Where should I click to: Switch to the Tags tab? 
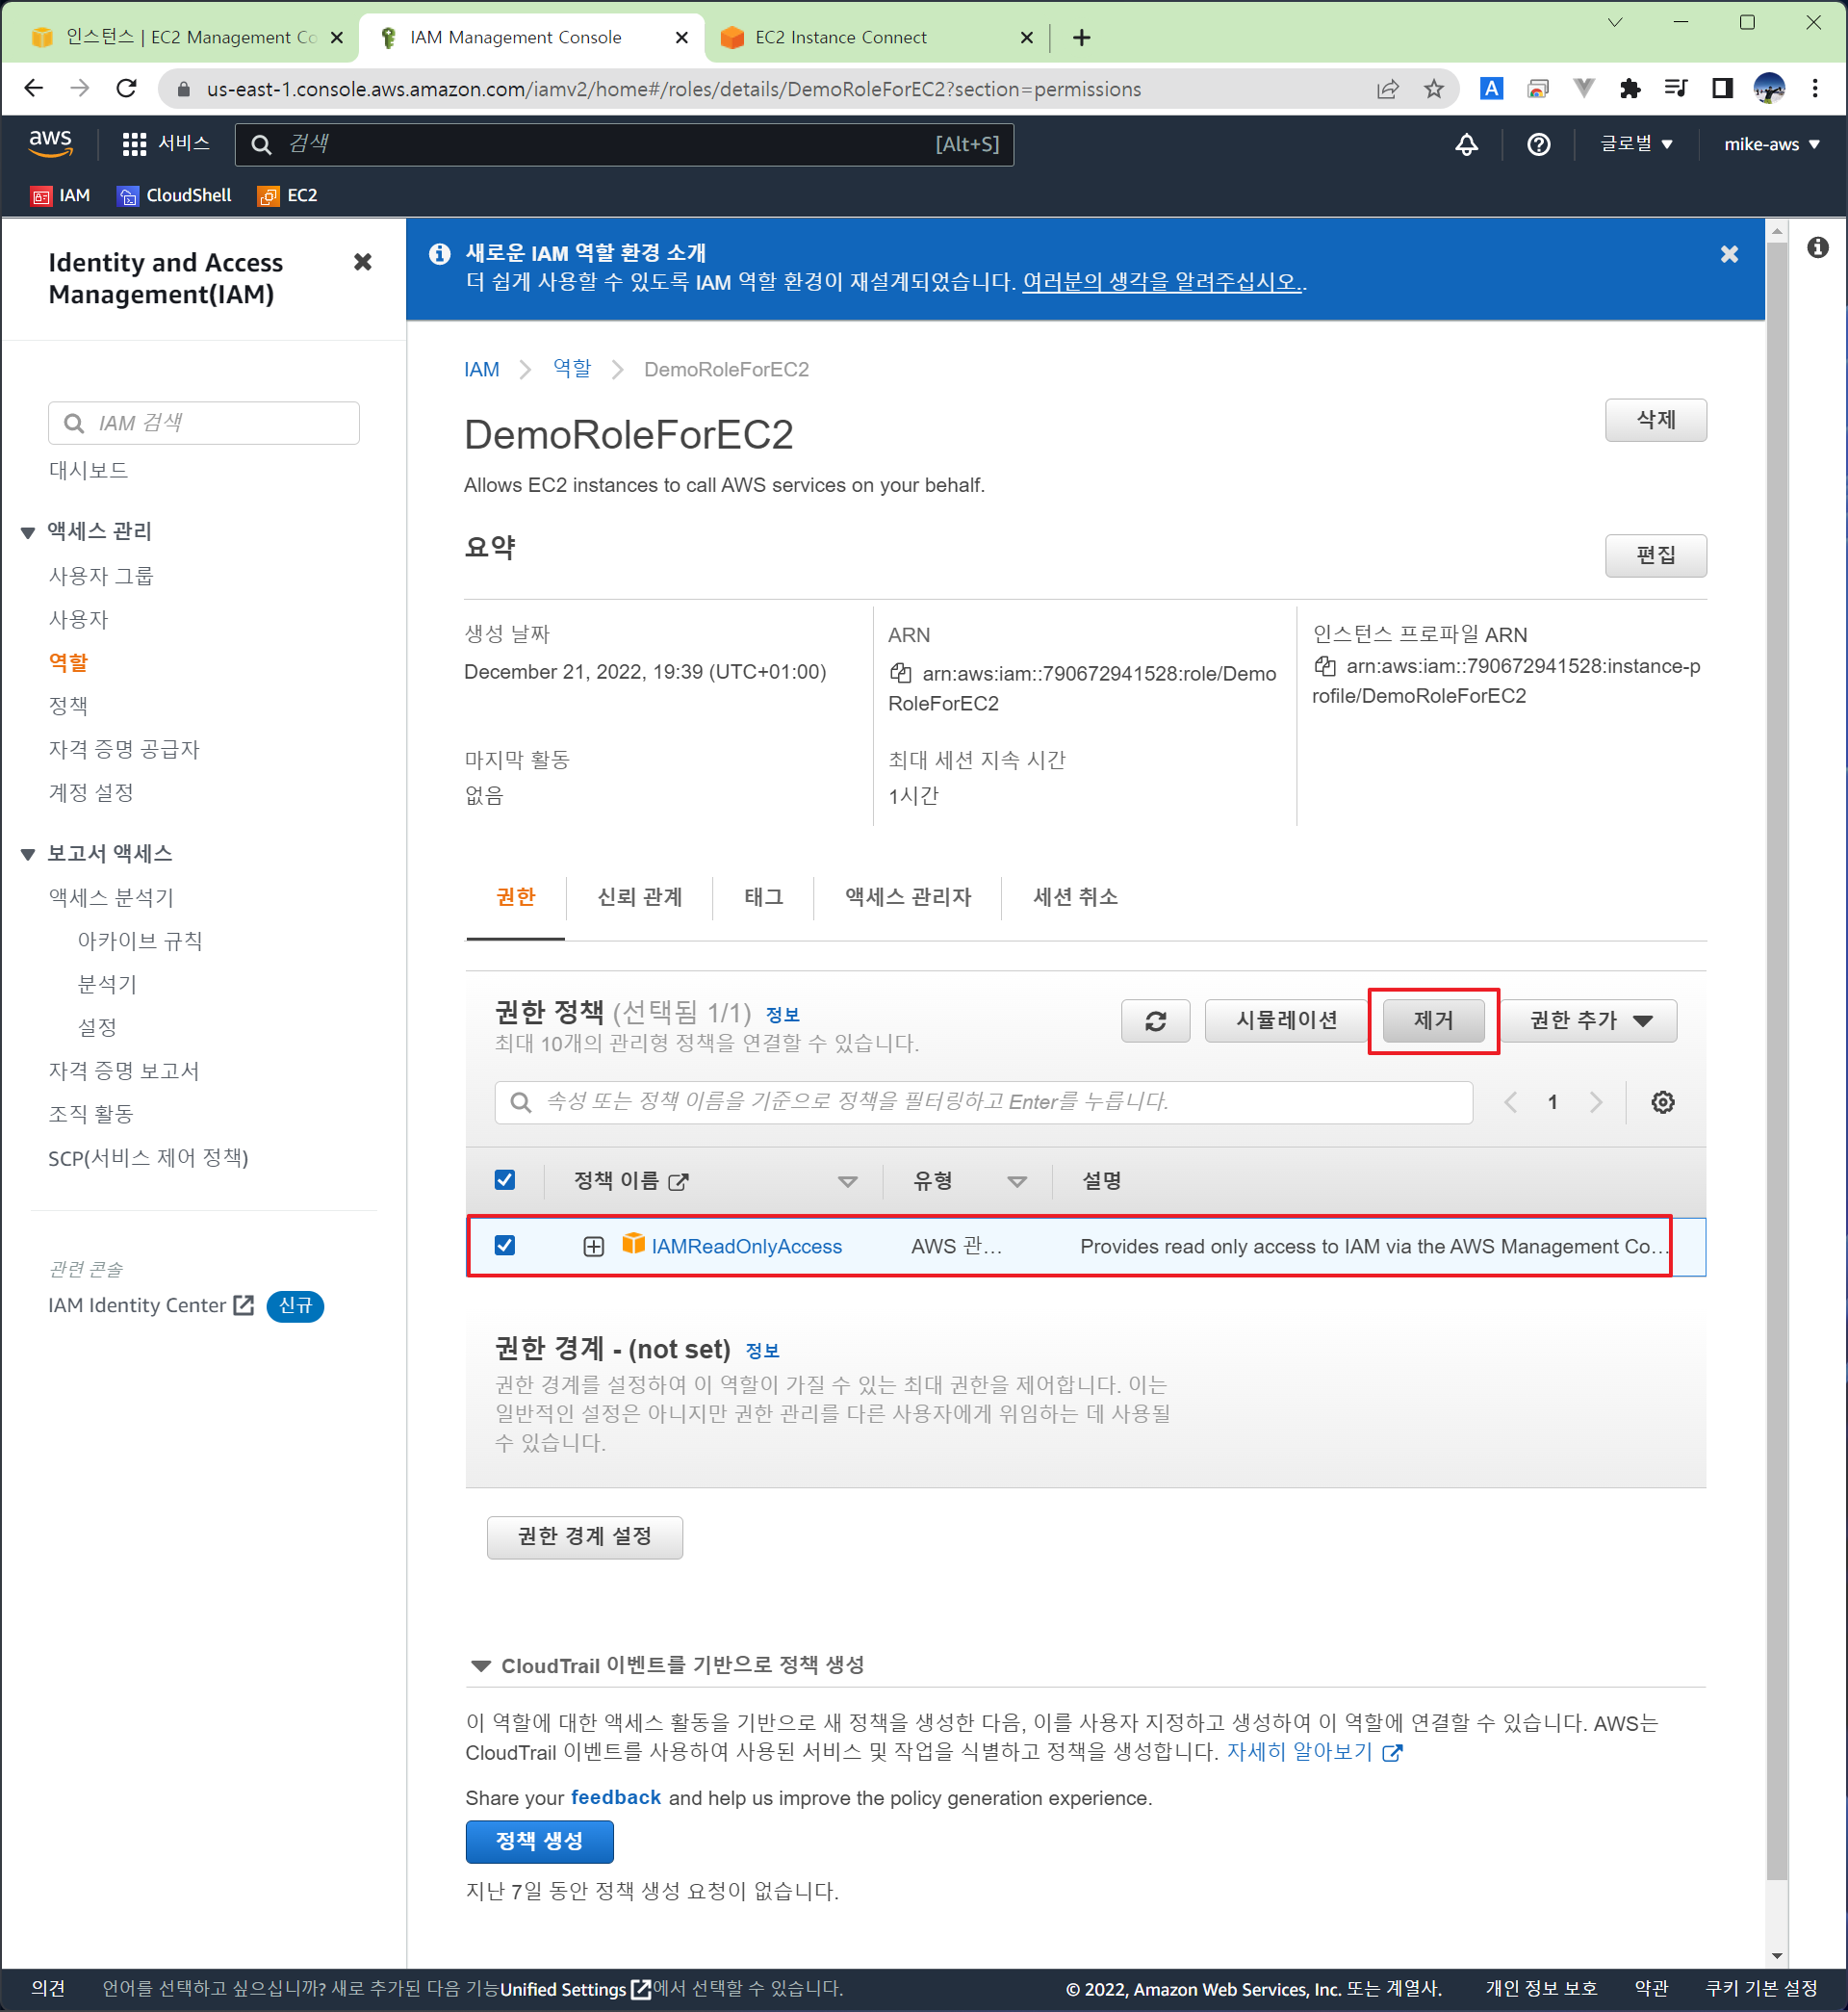coord(763,897)
